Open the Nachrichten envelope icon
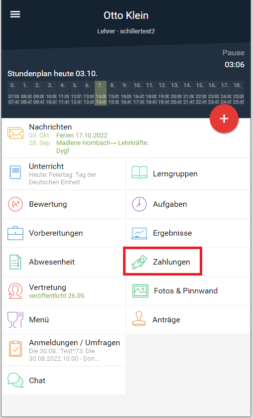The width and height of the screenshot is (253, 418). [15, 133]
